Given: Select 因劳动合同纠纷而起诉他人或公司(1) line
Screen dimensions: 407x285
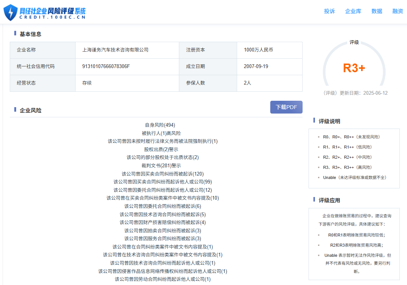Looking at the screenshot, I should [163, 279].
